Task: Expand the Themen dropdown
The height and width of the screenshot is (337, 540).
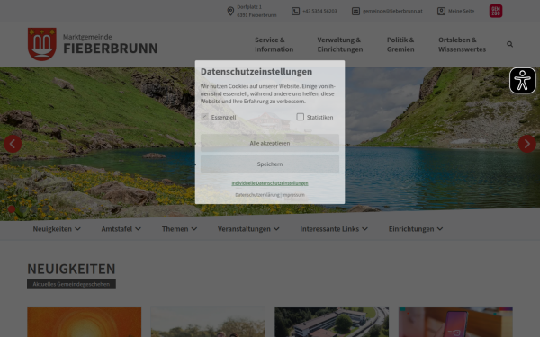Action: (x=179, y=229)
